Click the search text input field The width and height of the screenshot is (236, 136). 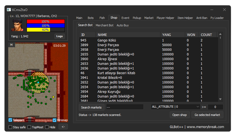[x=125, y=107]
